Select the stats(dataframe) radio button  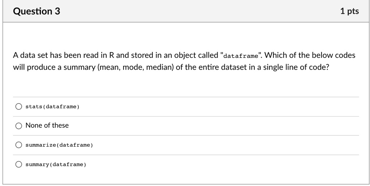point(18,107)
